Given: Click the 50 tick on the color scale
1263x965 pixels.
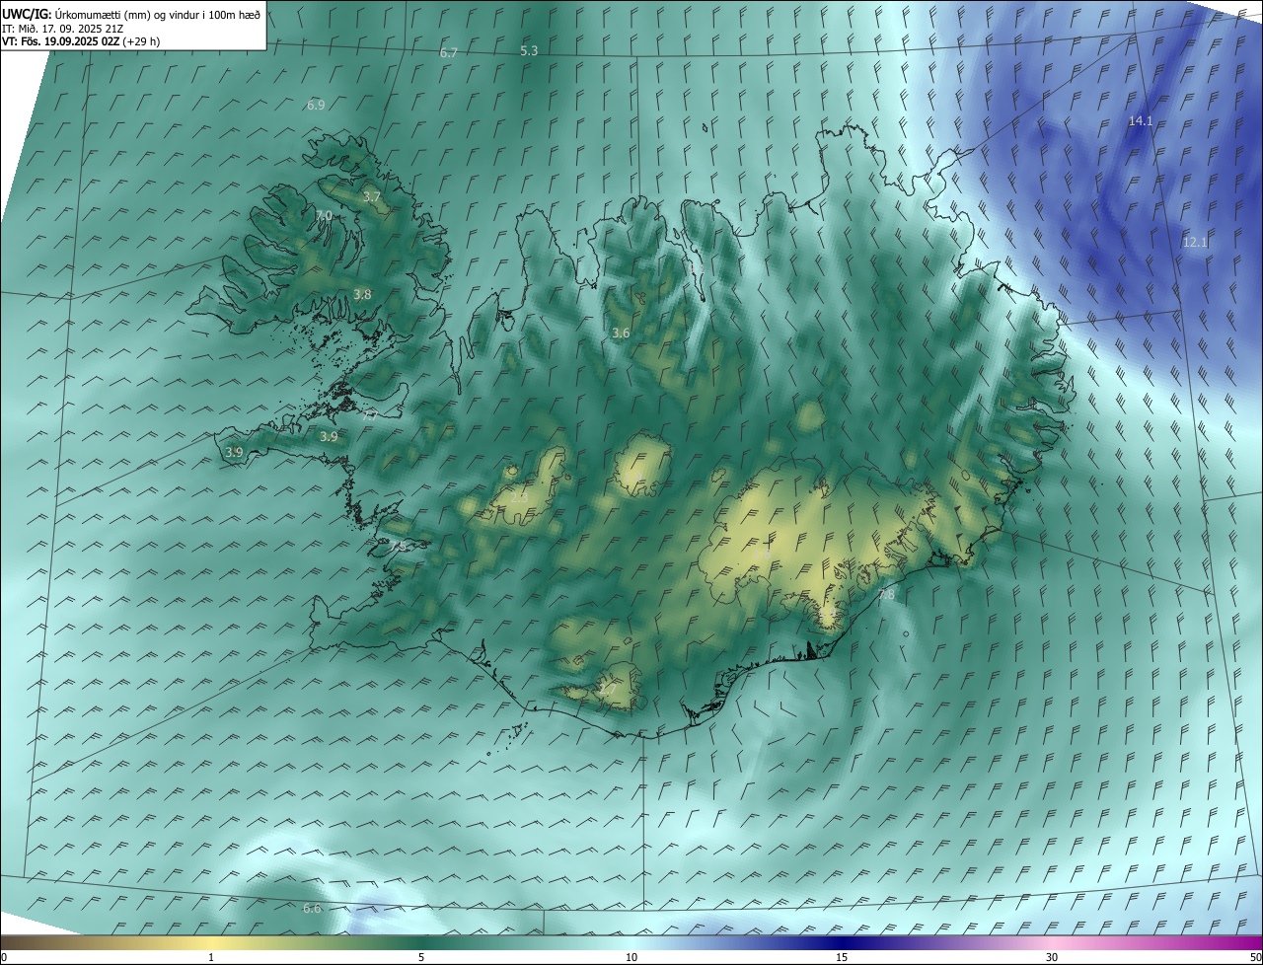Looking at the screenshot, I should (x=1255, y=957).
